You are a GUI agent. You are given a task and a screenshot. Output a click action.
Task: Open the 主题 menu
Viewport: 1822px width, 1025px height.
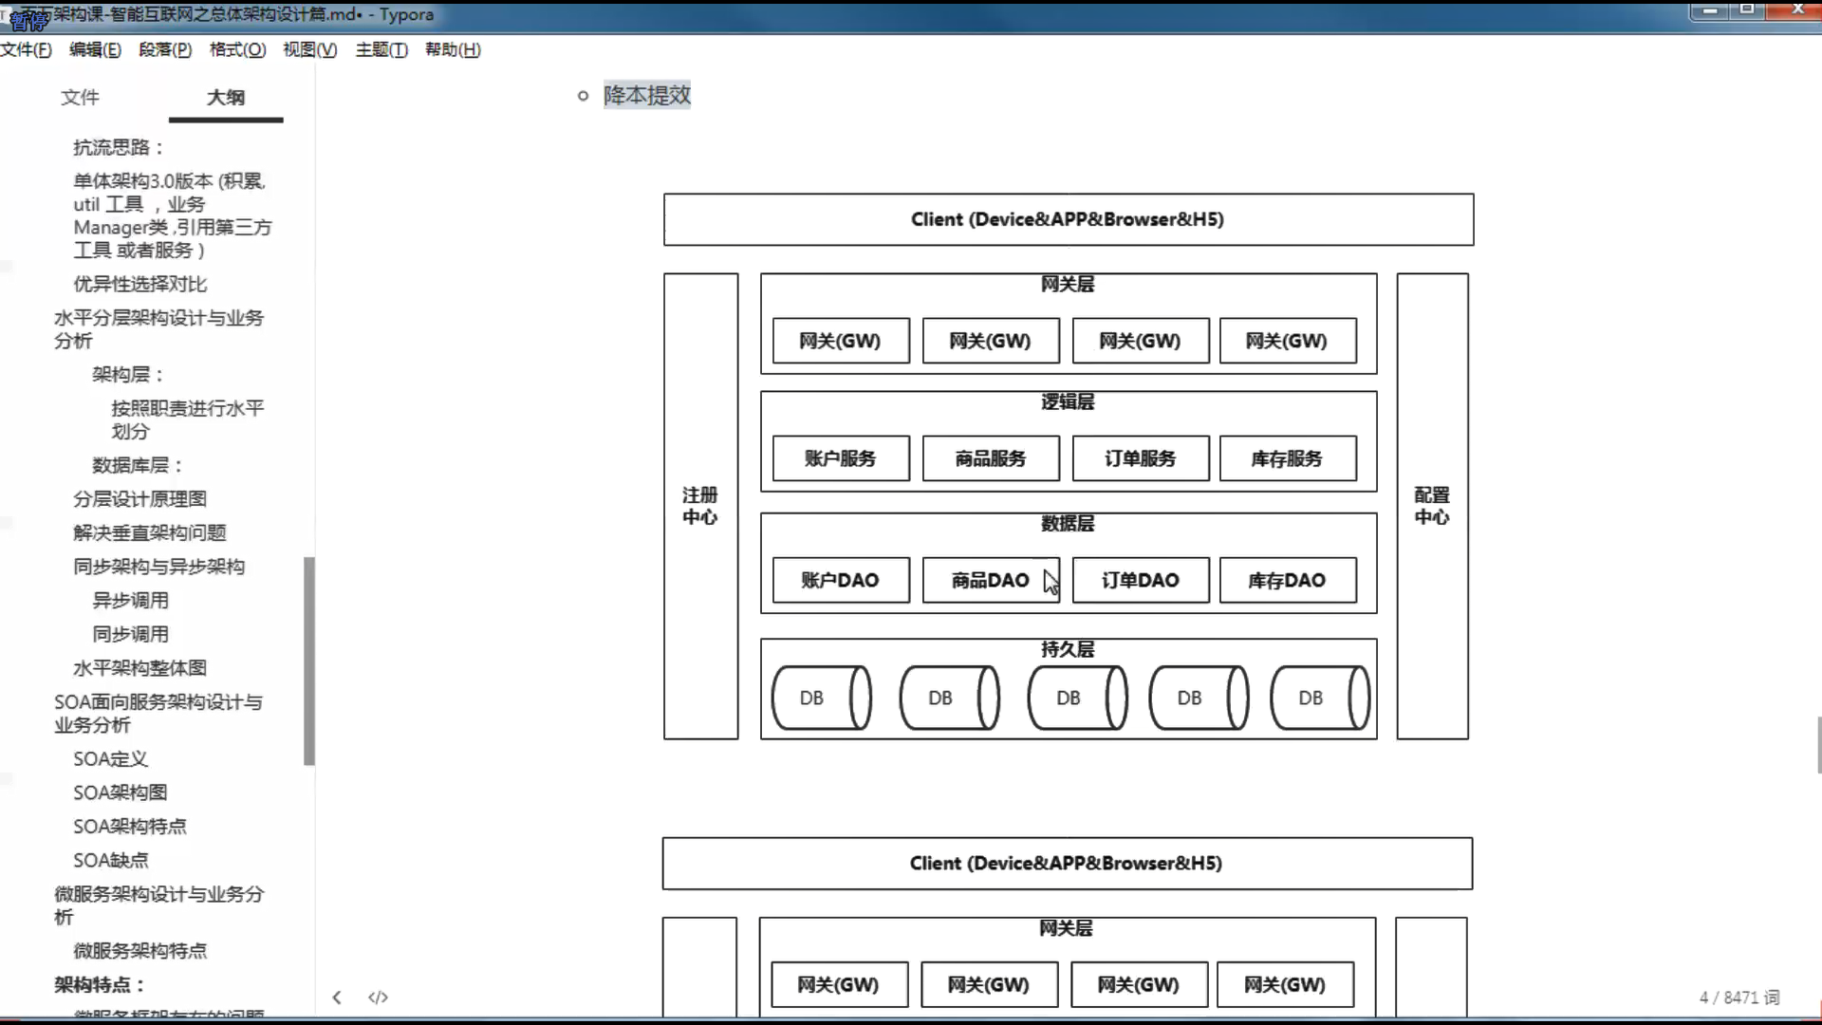coord(381,49)
